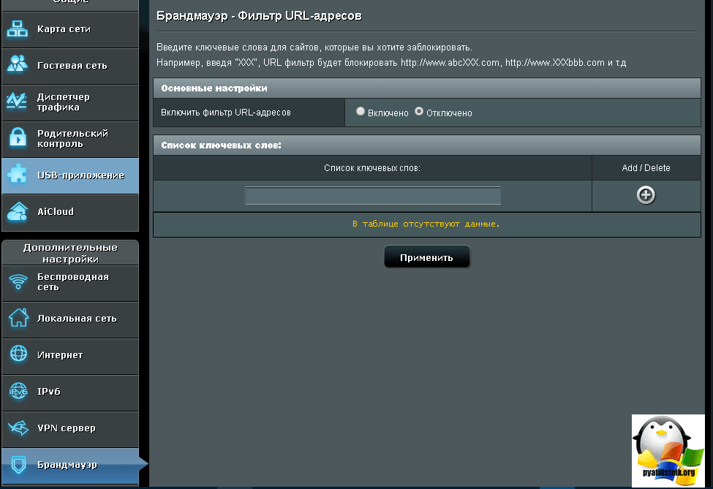Click the Parental Control padlock icon
This screenshot has height=489, width=713.
tap(17, 138)
